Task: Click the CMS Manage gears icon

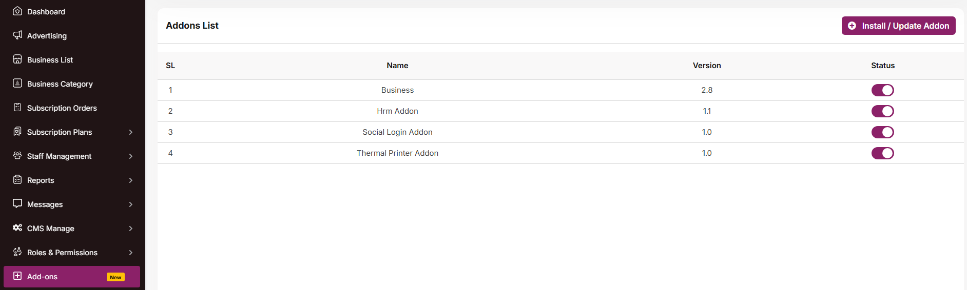Action: point(17,227)
